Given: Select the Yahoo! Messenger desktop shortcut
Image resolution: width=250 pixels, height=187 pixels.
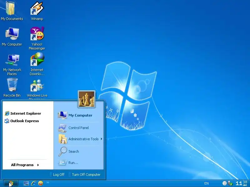Looking at the screenshot, I should coord(37,38).
